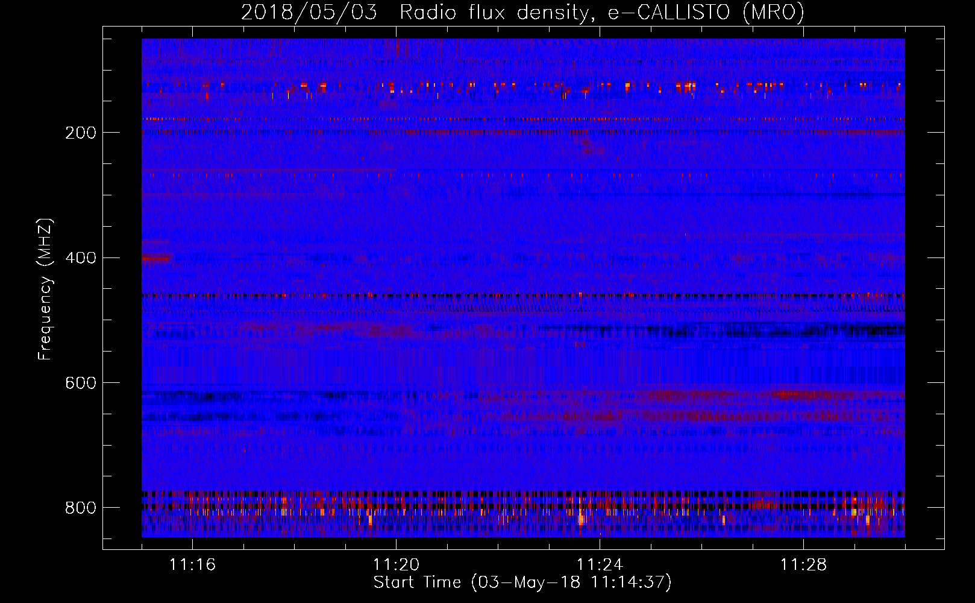Image resolution: width=975 pixels, height=603 pixels.
Task: Click the 11:16 time tick label
Action: point(192,565)
